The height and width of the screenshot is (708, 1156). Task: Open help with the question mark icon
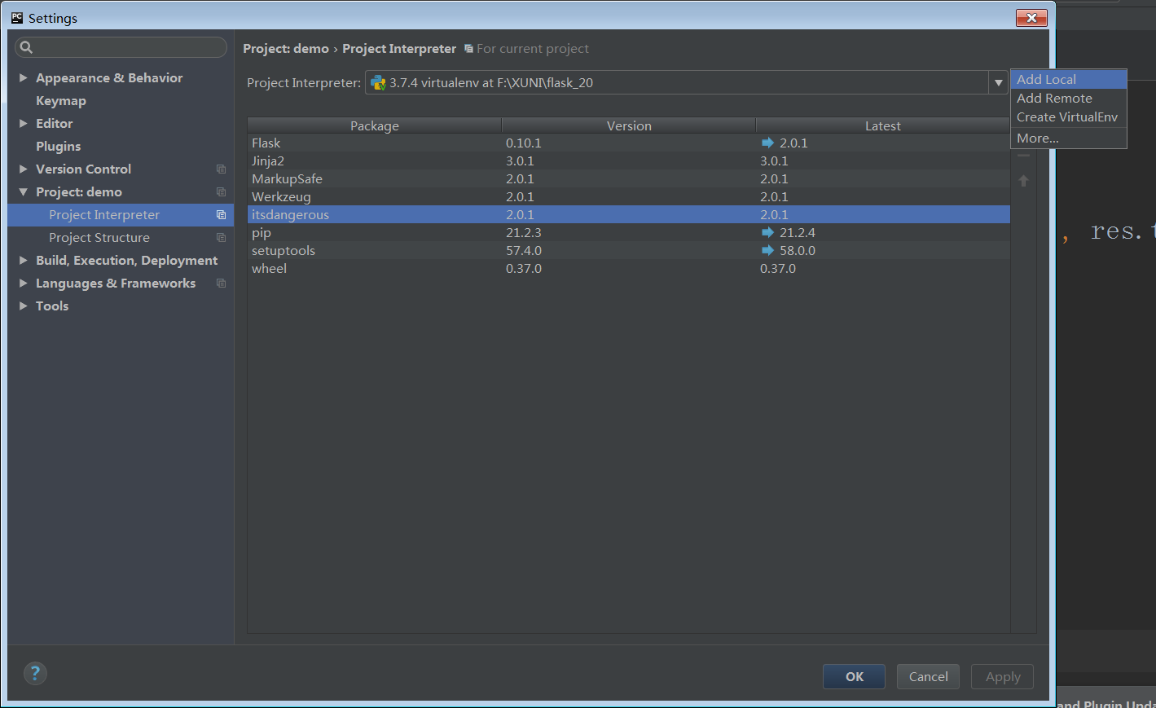(x=35, y=673)
